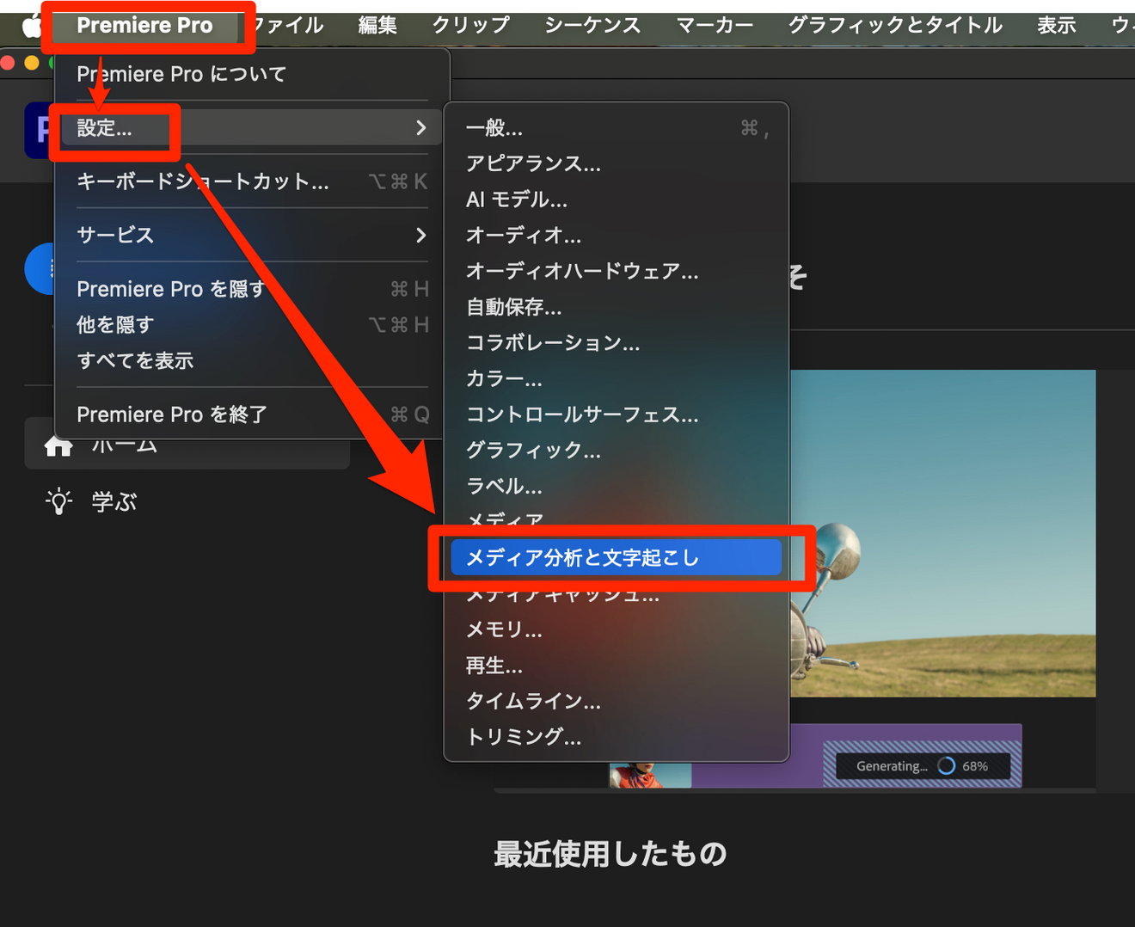Open グラフィック... settings
The width and height of the screenshot is (1135, 927).
(616, 450)
